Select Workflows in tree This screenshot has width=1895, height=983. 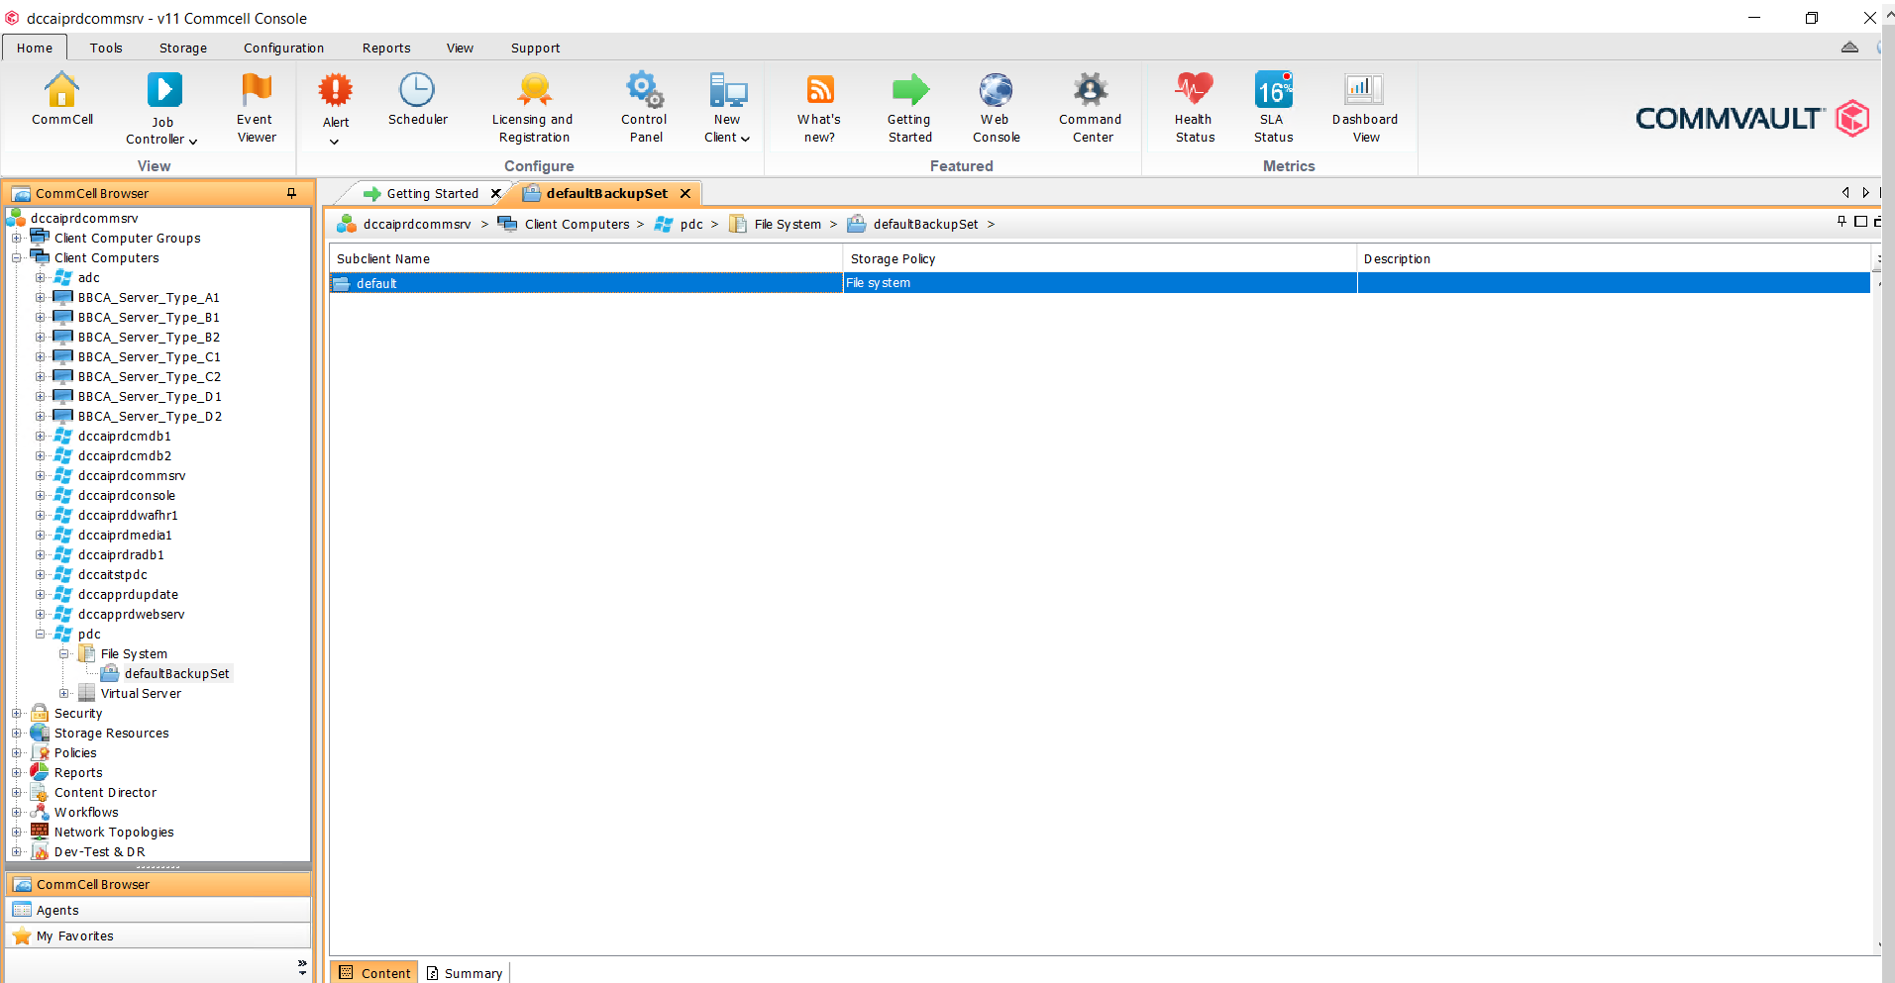point(86,812)
